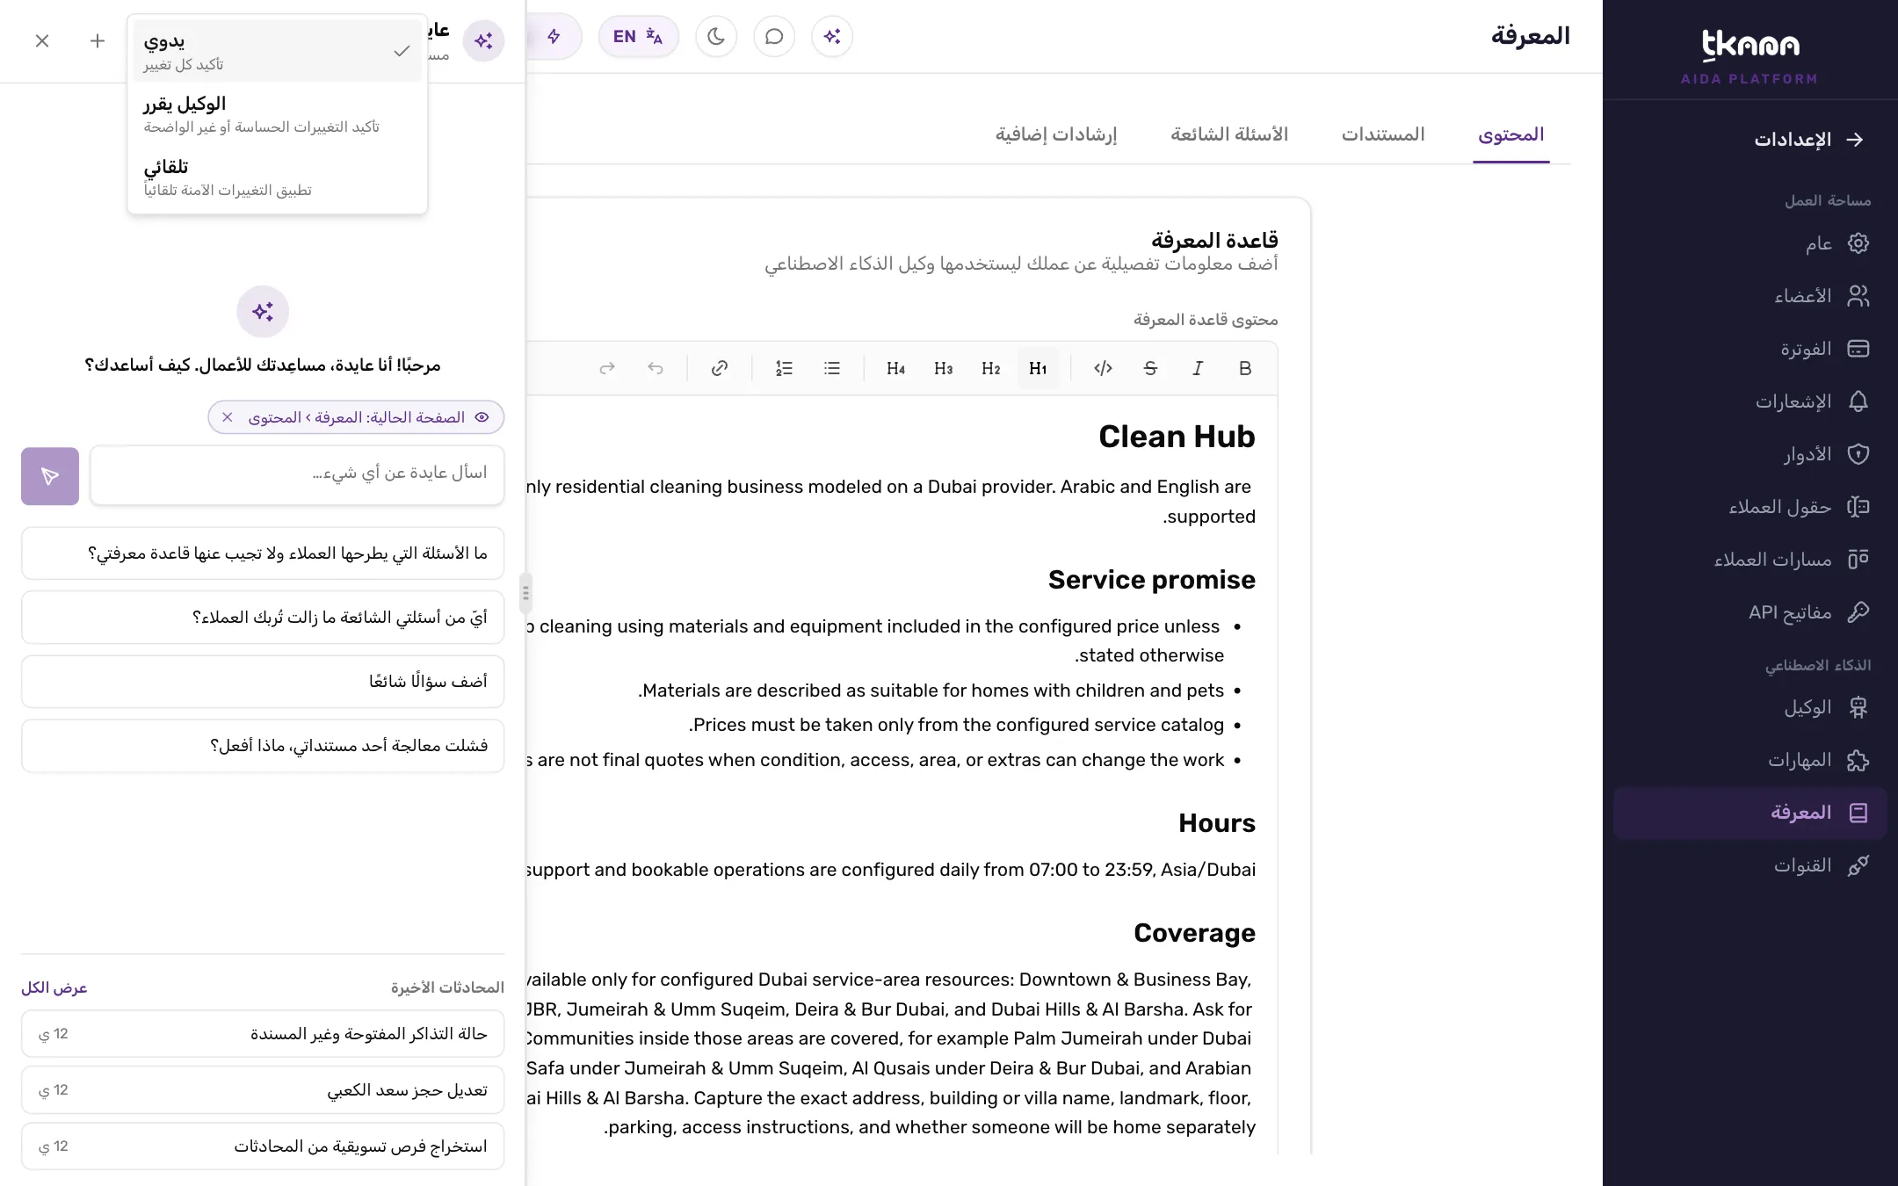
Task: Focus the اسأل عايدة message input
Action: (297, 474)
